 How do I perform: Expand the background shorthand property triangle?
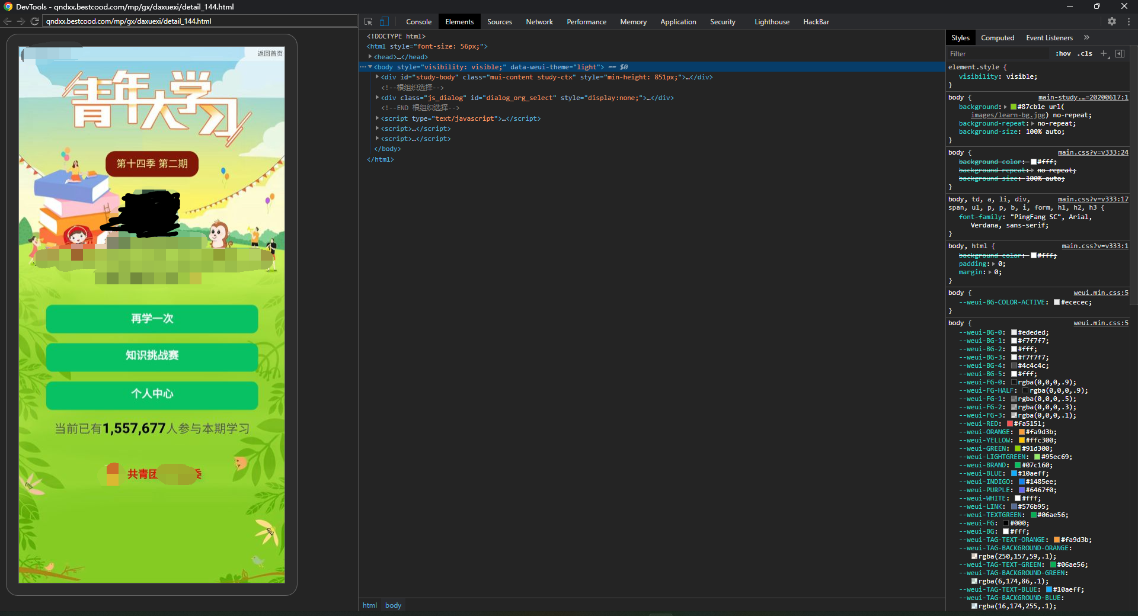[x=1005, y=107]
